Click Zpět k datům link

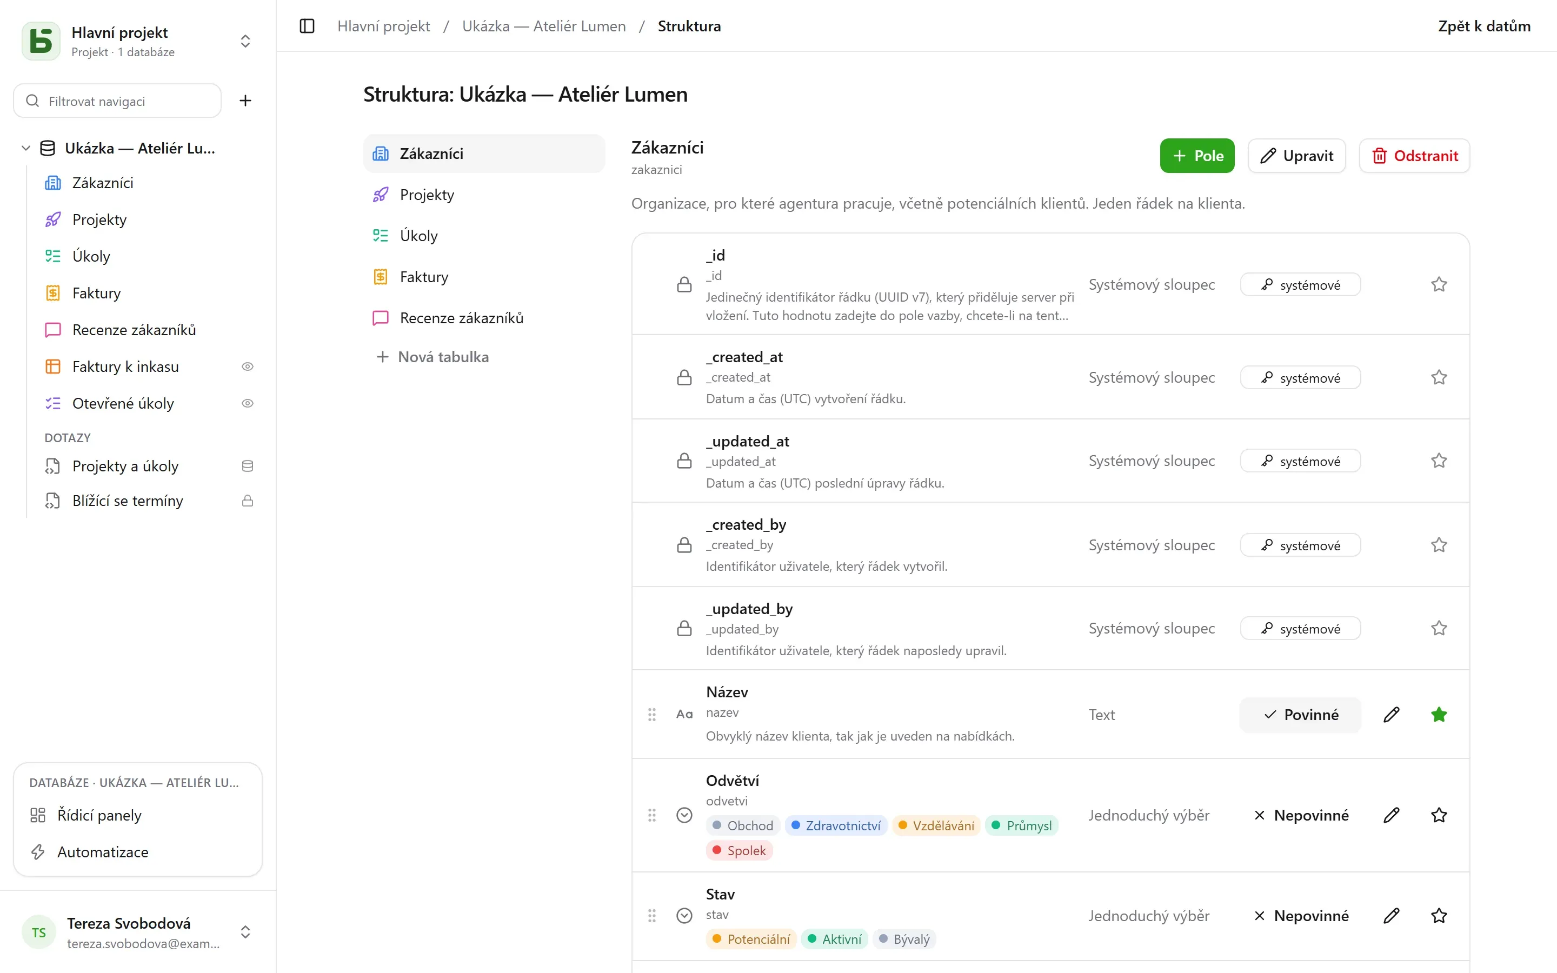click(x=1485, y=26)
